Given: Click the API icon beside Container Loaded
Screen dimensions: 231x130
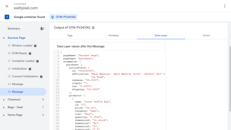Looking at the screenshot, I should [38, 61].
